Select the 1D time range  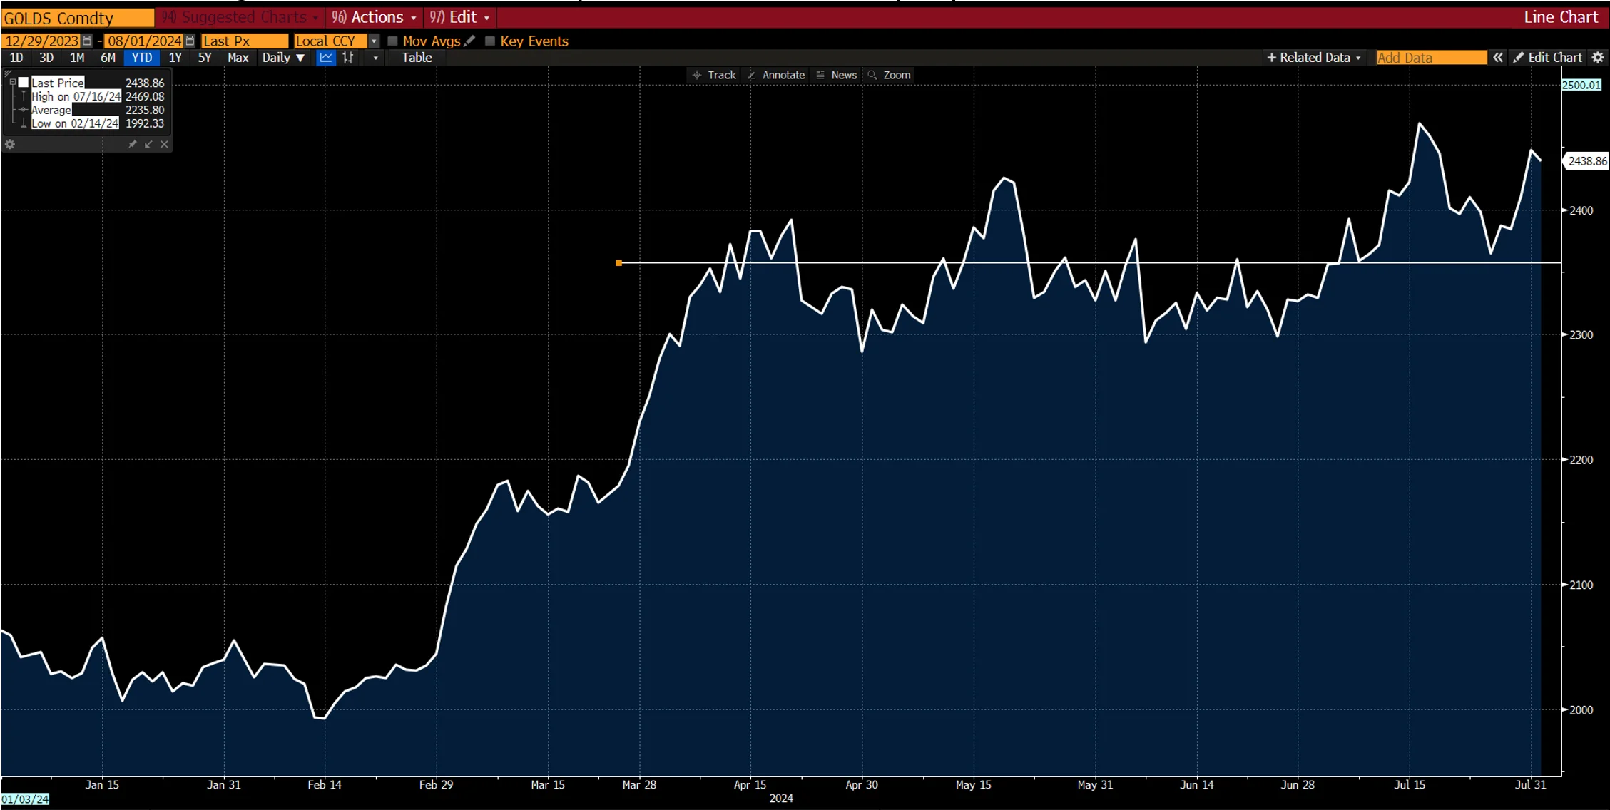pos(16,58)
